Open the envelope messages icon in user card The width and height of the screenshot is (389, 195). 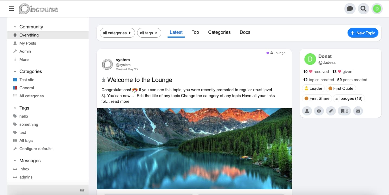[358, 111]
